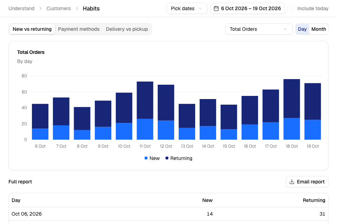Open the Pick dates dropdown
Image resolution: width=337 pixels, height=224 pixels.
click(x=187, y=8)
